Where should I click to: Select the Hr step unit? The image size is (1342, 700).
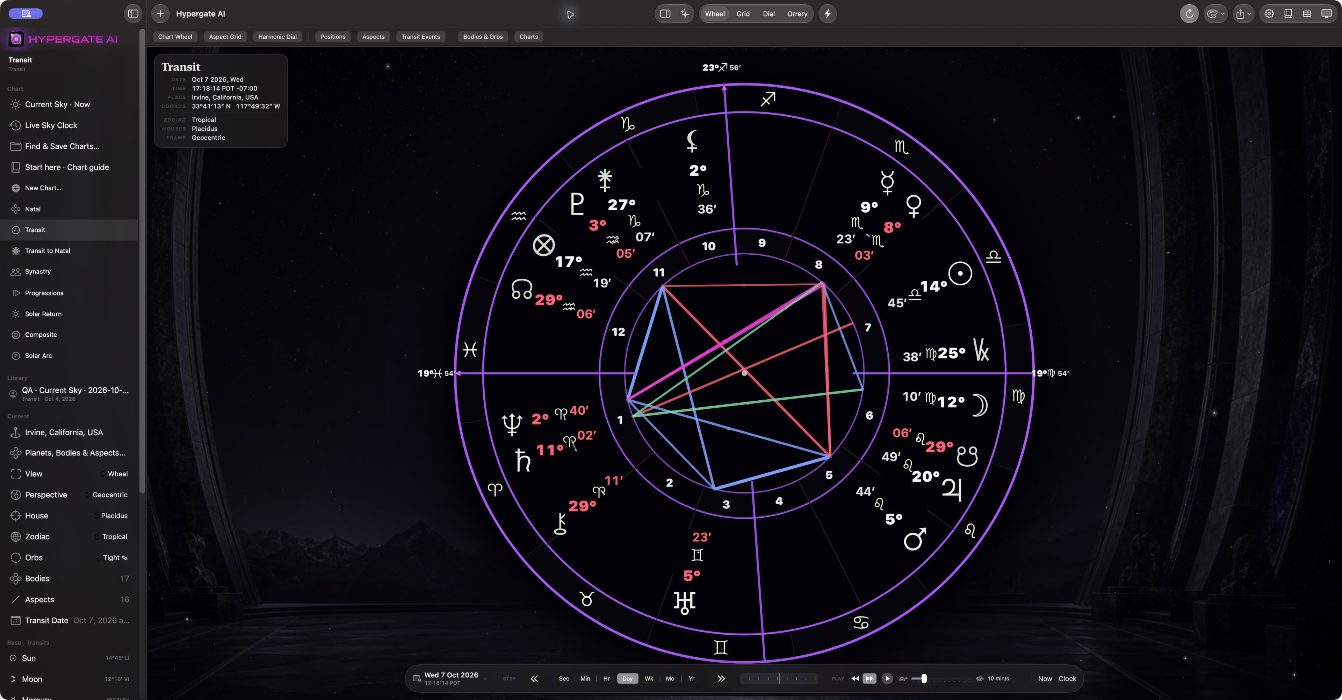tap(606, 678)
